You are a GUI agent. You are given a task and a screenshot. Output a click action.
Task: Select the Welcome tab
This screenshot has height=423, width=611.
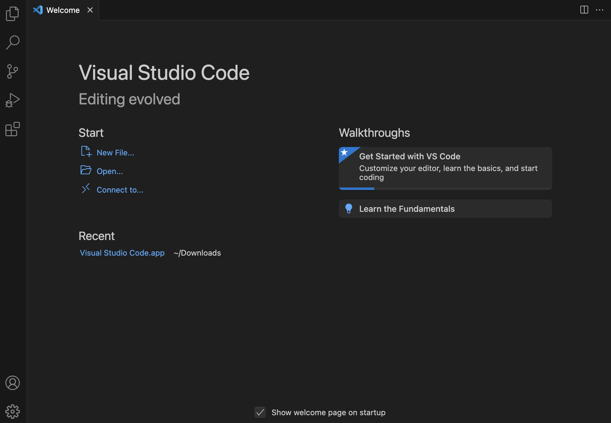(63, 10)
